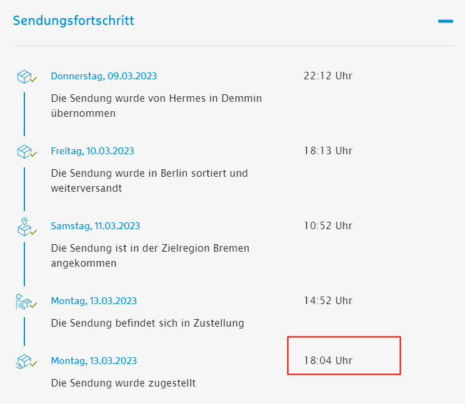Click the 18:13 Uhr timestamp
Screen dimensions: 465x404
click(x=328, y=151)
